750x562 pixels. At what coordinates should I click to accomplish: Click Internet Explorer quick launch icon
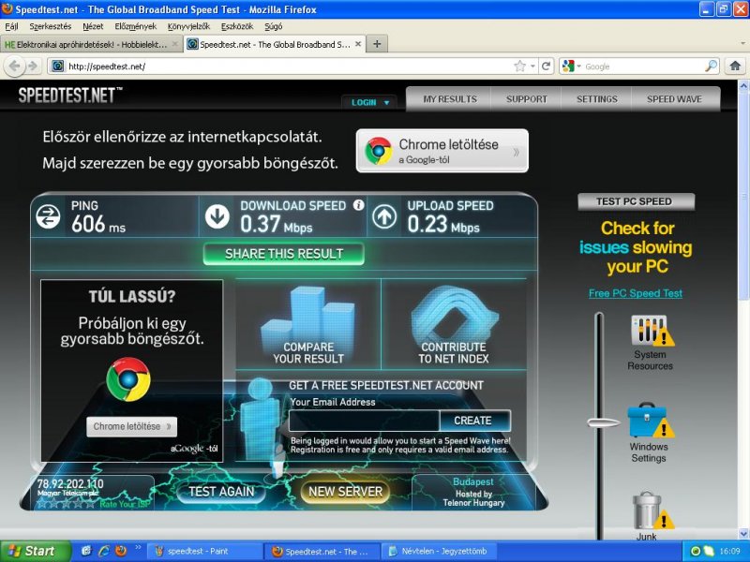(103, 551)
